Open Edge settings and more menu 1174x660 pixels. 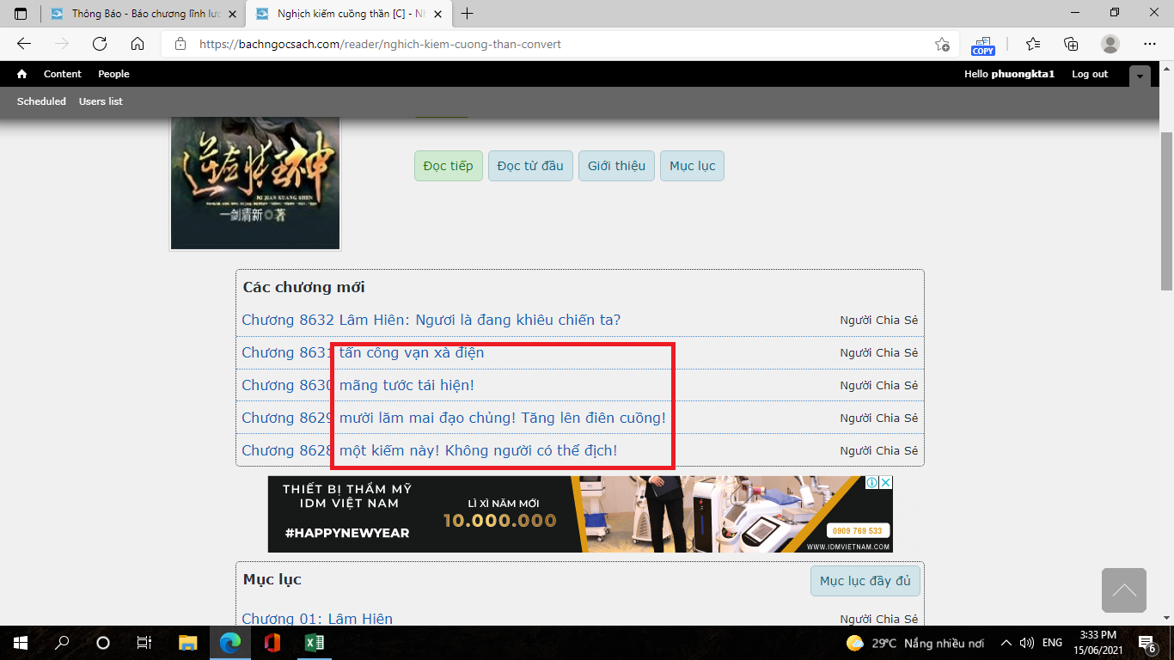pyautogui.click(x=1150, y=44)
